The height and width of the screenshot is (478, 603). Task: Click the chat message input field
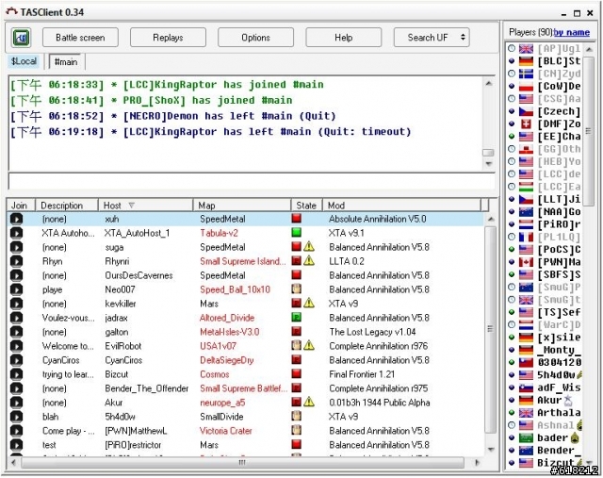252,181
